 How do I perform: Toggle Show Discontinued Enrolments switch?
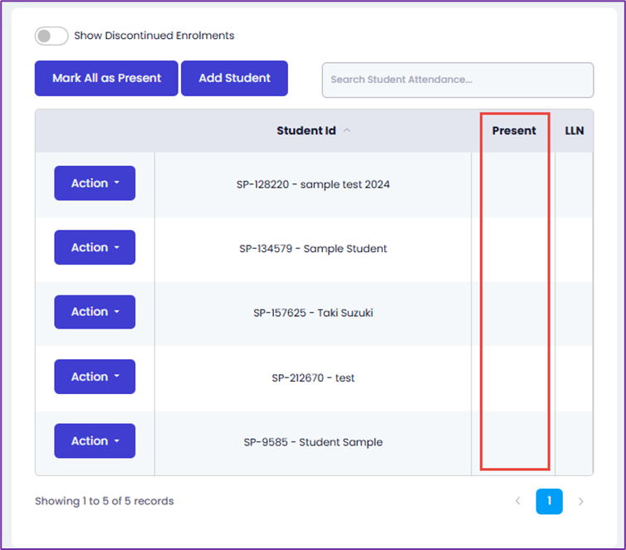tap(51, 36)
